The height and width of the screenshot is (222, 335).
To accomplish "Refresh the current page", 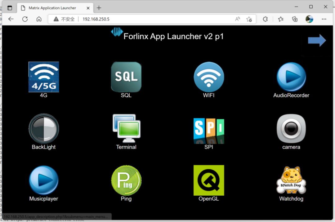I will 25,19.
